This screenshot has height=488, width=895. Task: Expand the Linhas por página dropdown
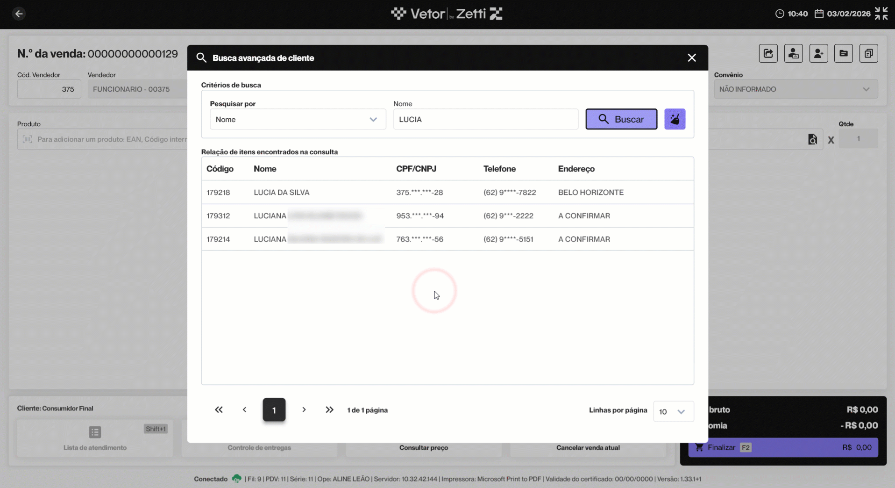[673, 412]
